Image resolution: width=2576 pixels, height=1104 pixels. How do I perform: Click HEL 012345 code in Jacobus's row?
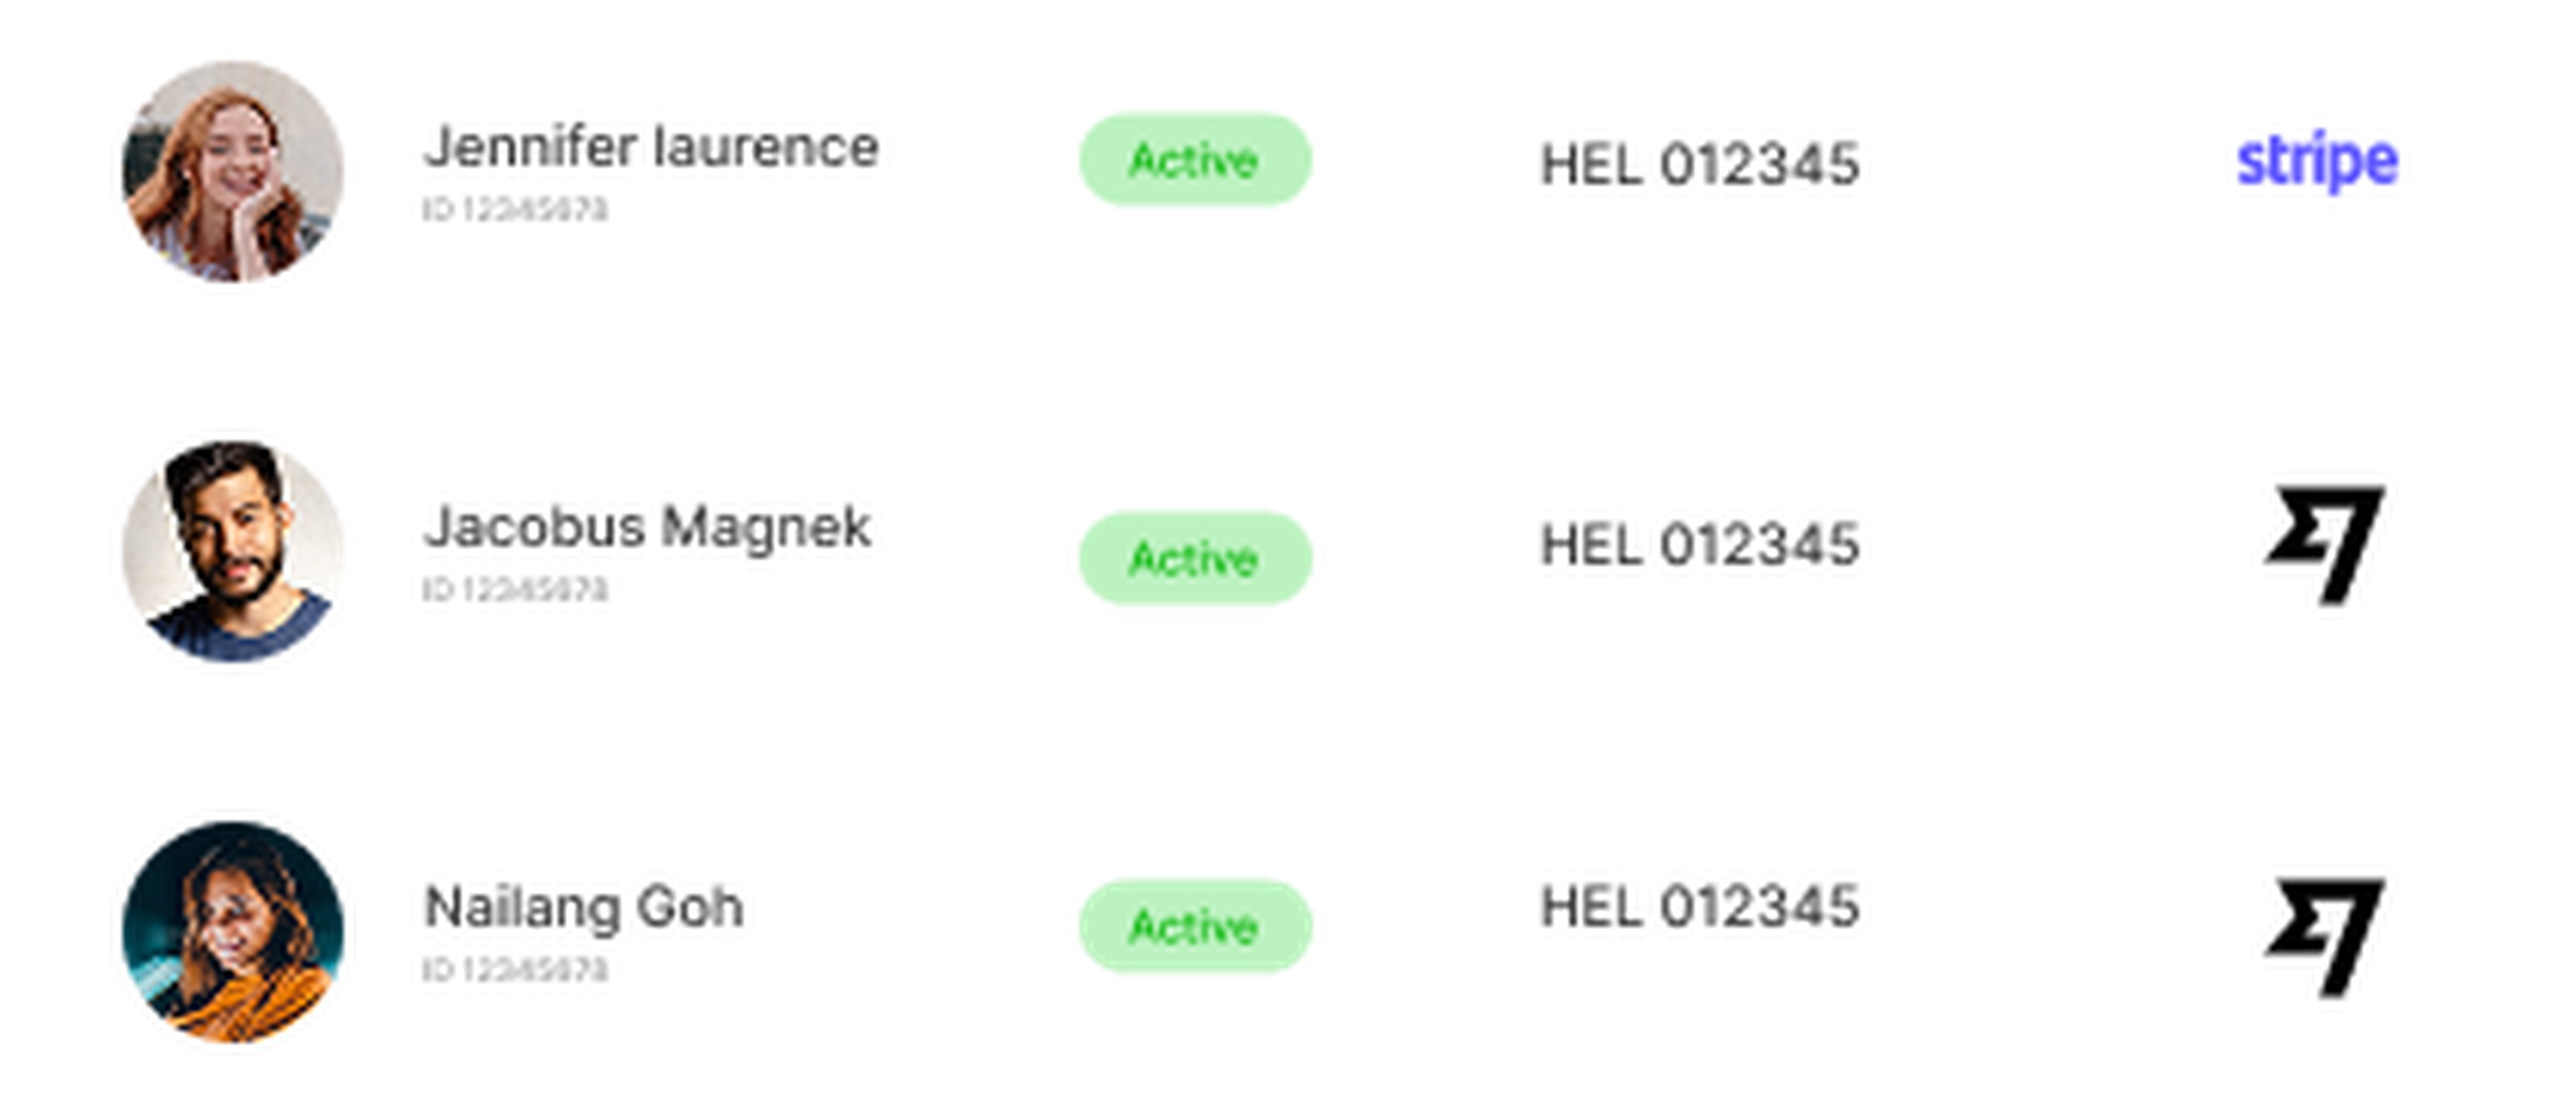coord(1699,545)
